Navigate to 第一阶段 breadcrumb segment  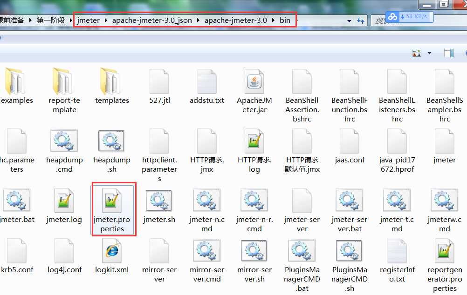pyautogui.click(x=51, y=20)
